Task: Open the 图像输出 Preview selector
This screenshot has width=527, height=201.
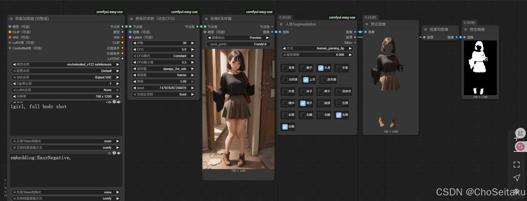Action: click(x=238, y=38)
